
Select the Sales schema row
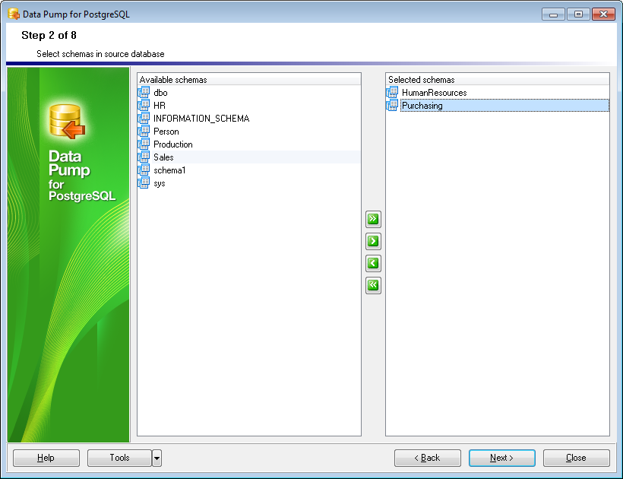point(163,157)
